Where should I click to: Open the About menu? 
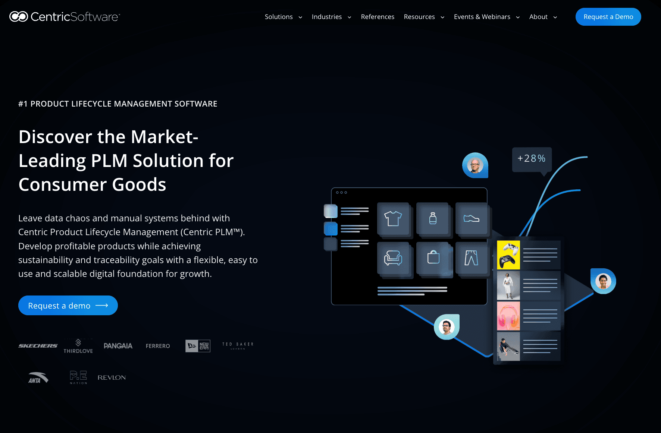[x=538, y=17]
